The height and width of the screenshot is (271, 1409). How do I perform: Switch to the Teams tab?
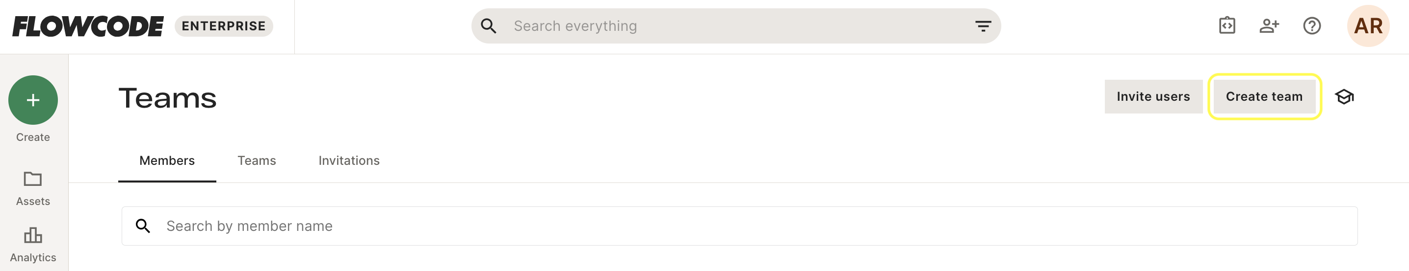(x=257, y=161)
